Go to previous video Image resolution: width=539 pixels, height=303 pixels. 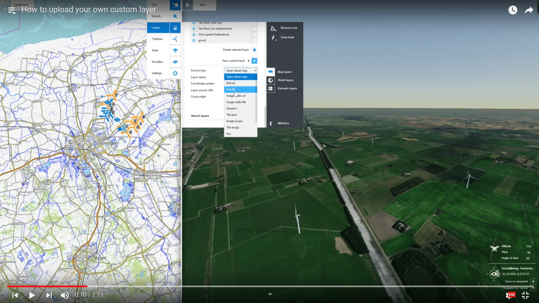pos(15,295)
